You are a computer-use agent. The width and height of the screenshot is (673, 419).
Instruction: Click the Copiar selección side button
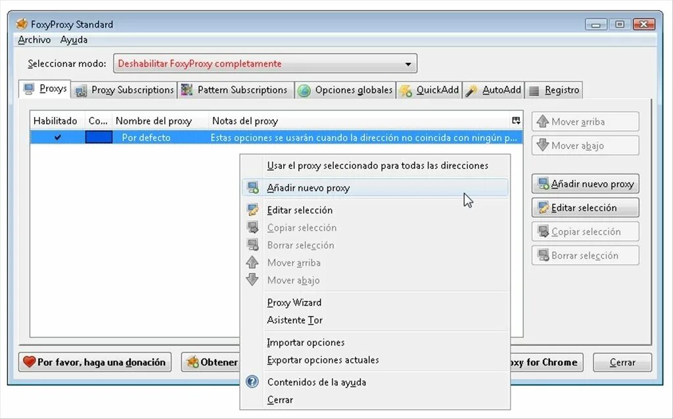pyautogui.click(x=585, y=232)
